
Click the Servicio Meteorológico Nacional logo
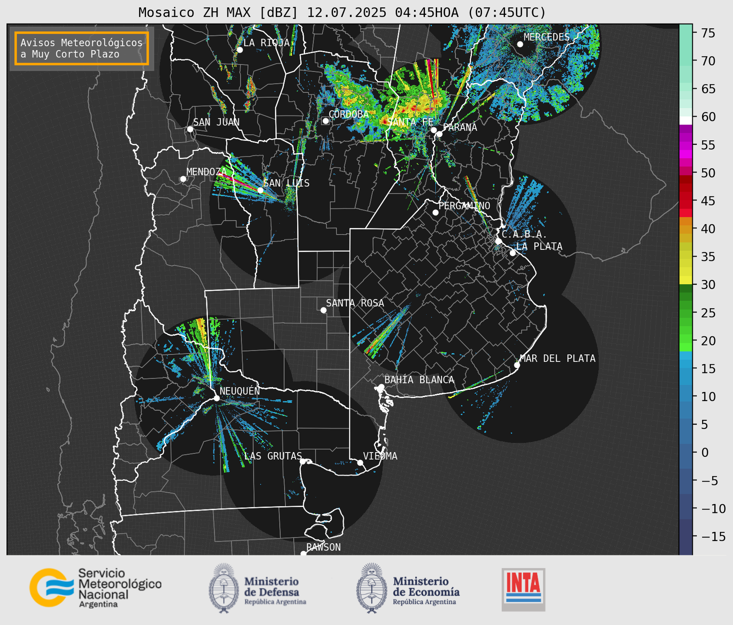coord(96,588)
